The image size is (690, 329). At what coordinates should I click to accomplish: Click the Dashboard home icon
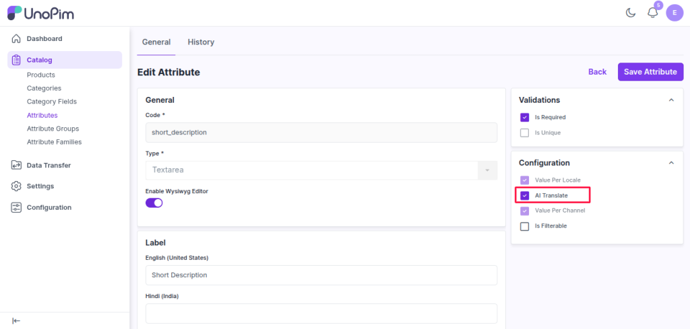click(16, 39)
